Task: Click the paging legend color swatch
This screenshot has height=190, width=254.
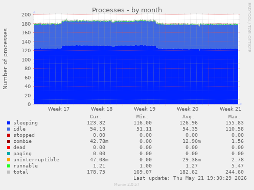Action: (x=9, y=154)
